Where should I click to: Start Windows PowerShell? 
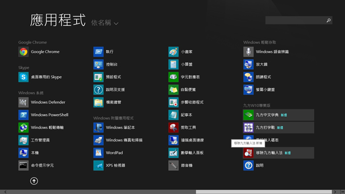pyautogui.click(x=43, y=115)
